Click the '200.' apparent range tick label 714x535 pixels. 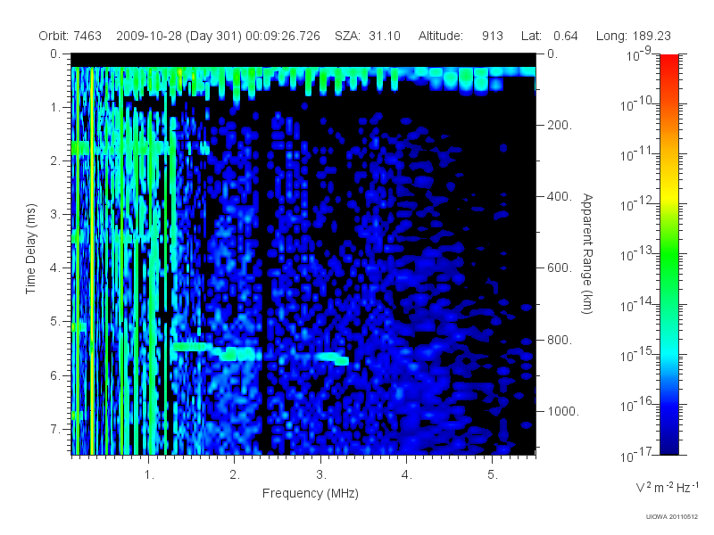point(560,125)
